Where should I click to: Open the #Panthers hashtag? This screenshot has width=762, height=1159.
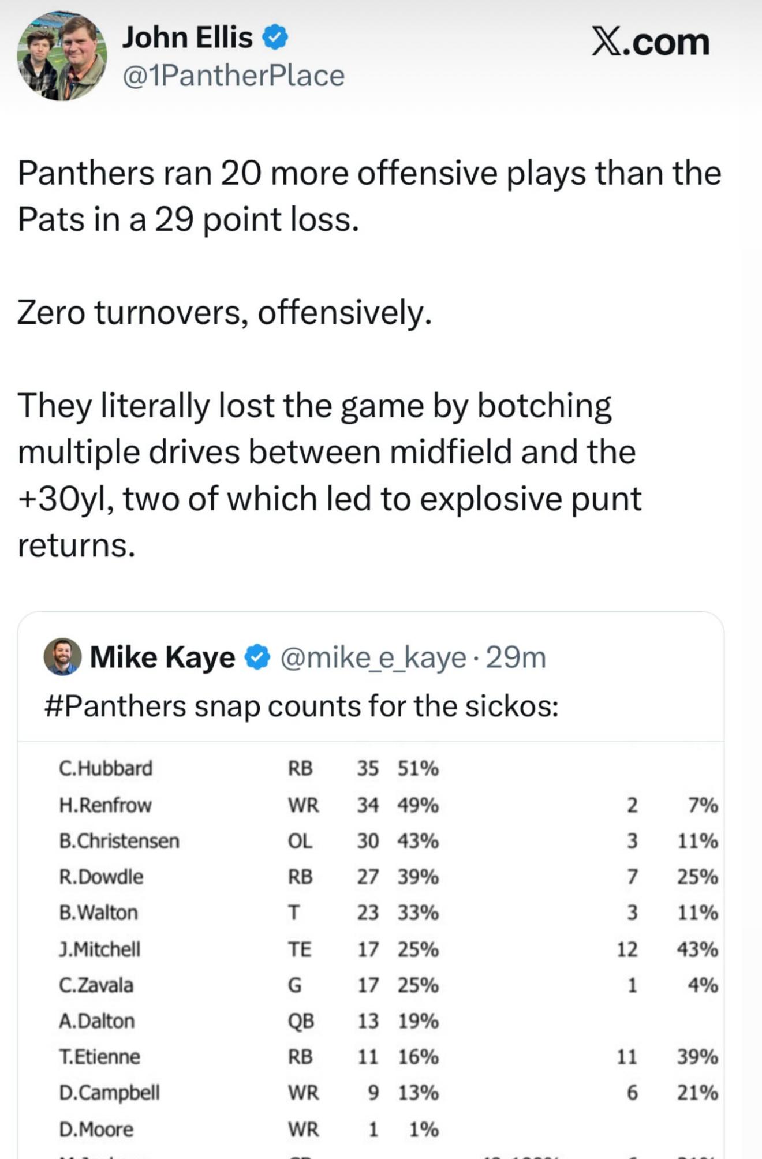pyautogui.click(x=115, y=706)
